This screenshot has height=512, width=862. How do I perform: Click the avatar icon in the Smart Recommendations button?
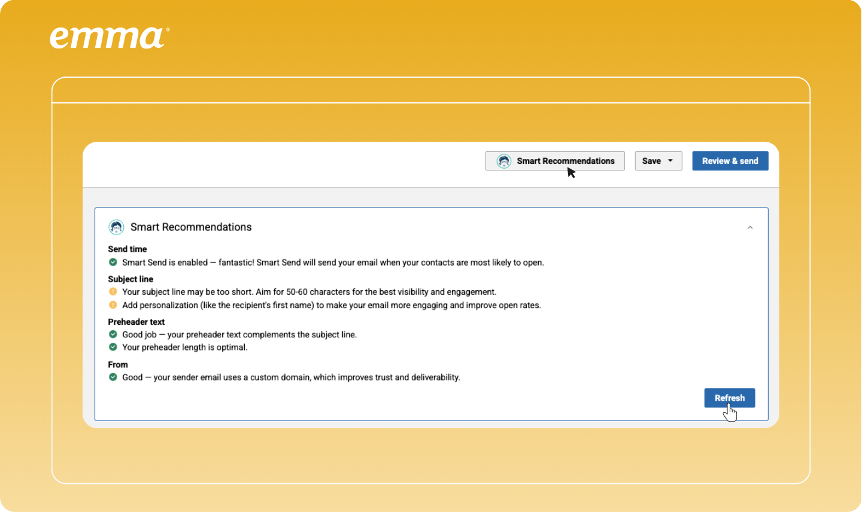coord(504,161)
